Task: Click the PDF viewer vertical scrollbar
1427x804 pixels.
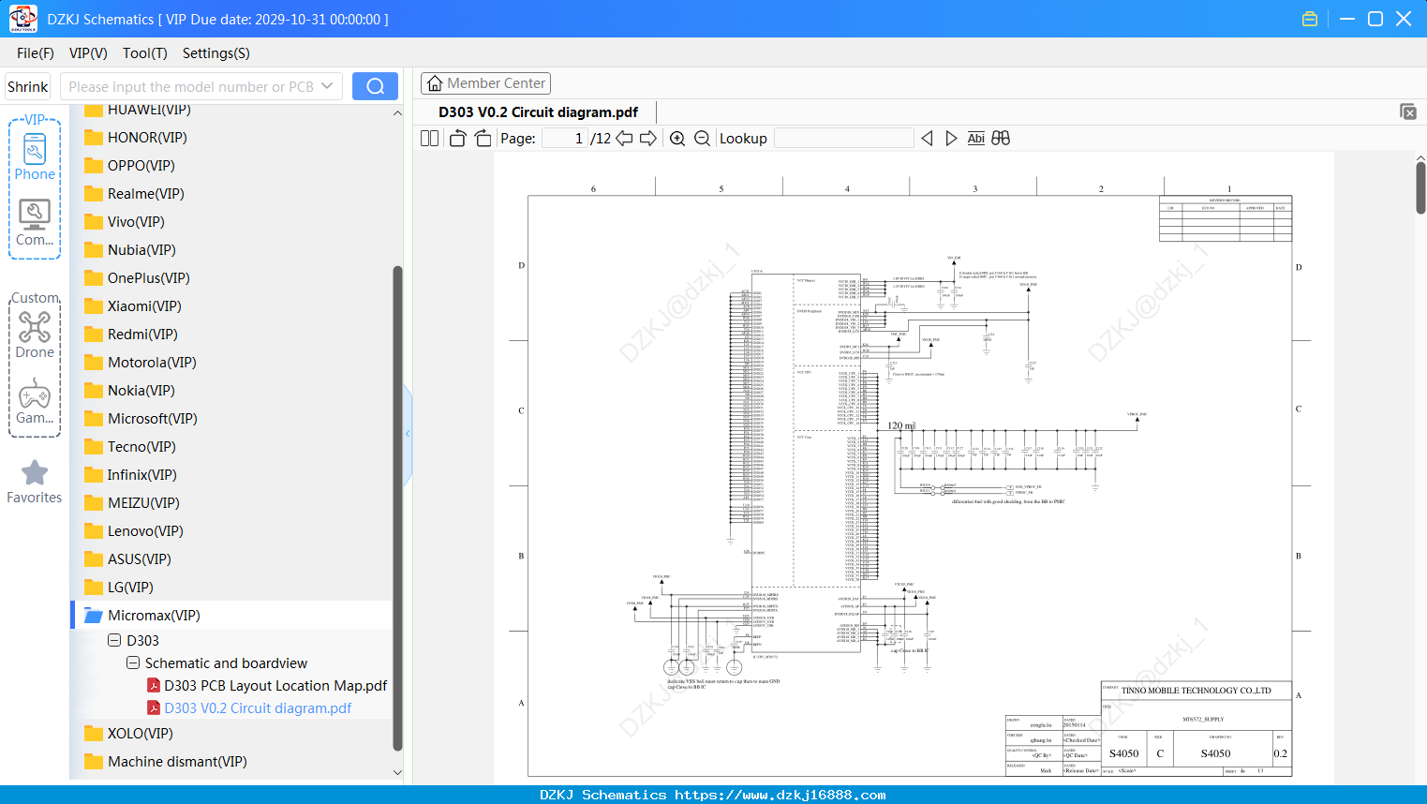Action: click(x=1420, y=187)
